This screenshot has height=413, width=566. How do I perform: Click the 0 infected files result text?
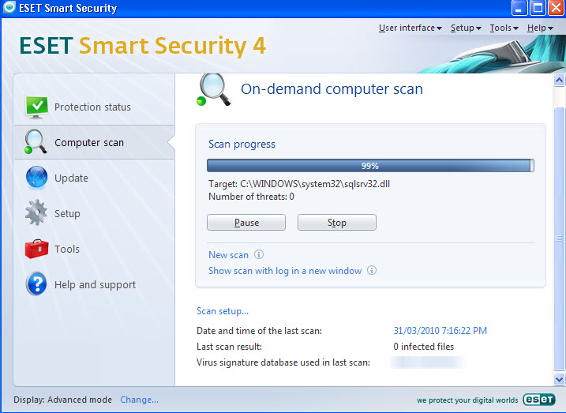[423, 347]
